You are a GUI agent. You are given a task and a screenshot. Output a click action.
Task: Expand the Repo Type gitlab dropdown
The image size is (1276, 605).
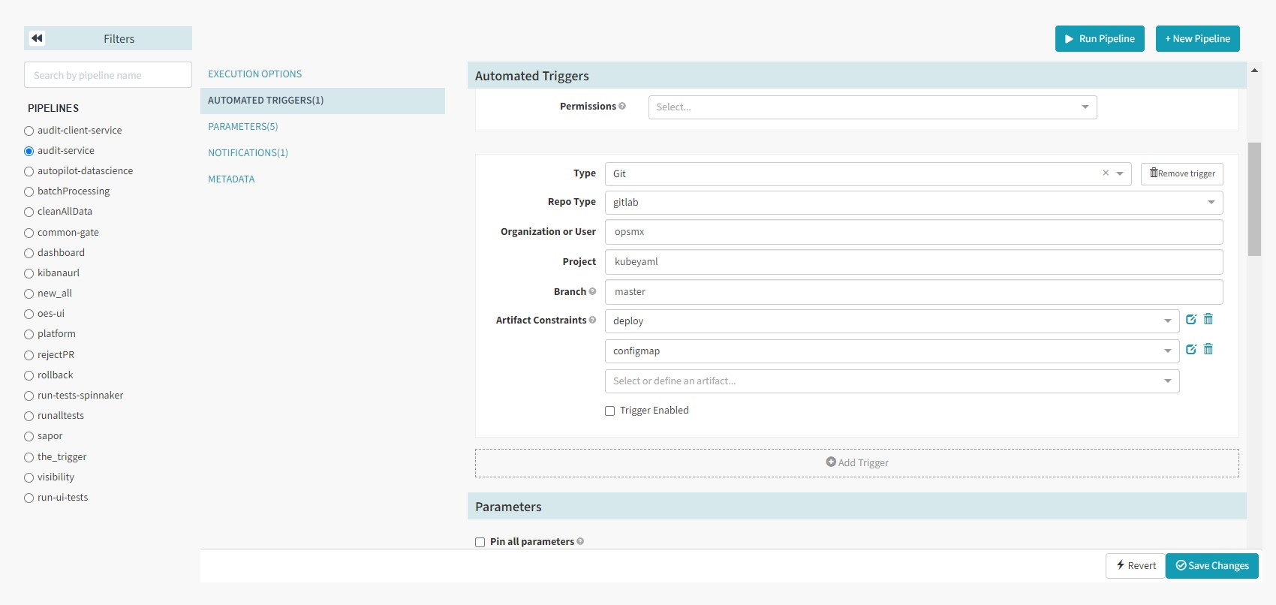tap(913, 203)
